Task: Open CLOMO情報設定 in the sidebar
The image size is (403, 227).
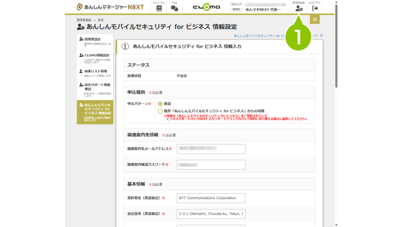Action: [95, 58]
